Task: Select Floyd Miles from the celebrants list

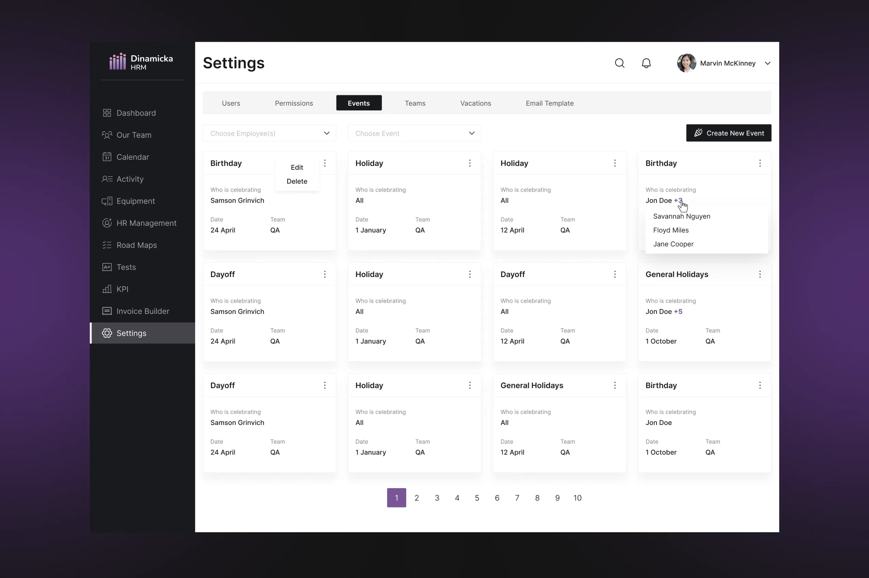Action: coord(671,230)
